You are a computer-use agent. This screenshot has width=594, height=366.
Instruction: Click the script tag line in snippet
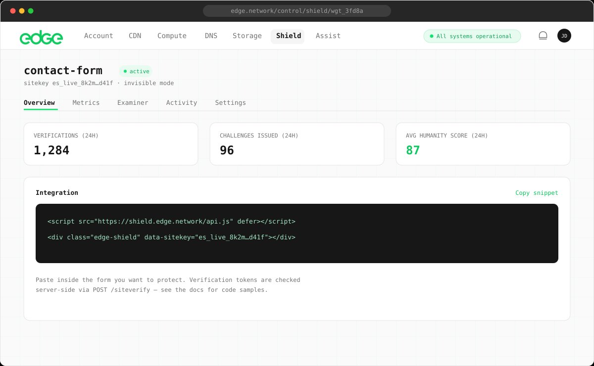[171, 222]
